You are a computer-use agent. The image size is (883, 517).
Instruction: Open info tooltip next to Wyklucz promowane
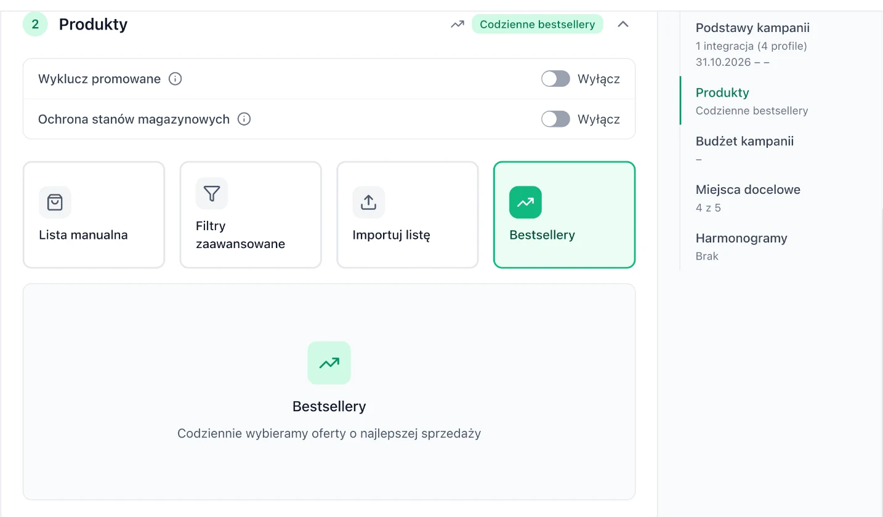[x=175, y=79]
